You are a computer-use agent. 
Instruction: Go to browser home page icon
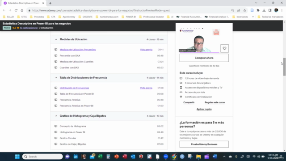pos(22,10)
